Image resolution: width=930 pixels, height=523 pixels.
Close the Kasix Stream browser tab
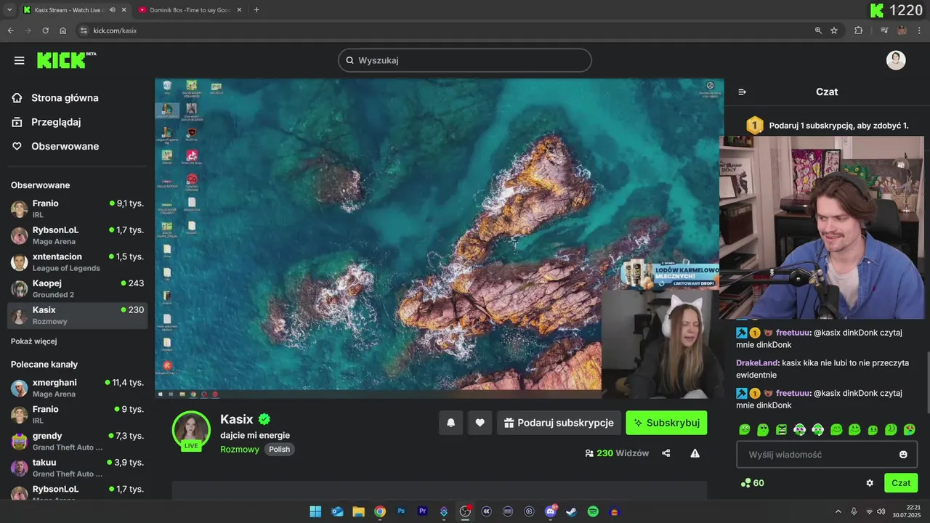[124, 9]
